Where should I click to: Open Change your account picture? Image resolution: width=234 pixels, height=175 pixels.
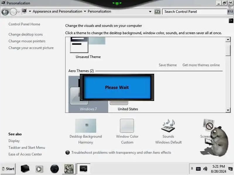pyautogui.click(x=31, y=48)
